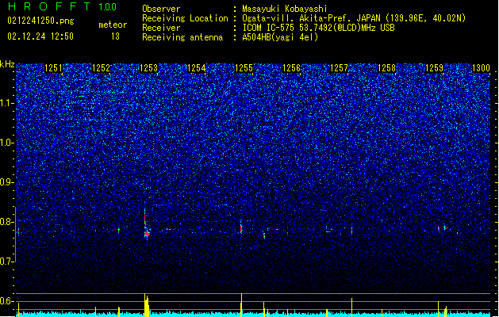The image size is (499, 317).
Task: Click the 1251 time marker
Action: (53, 68)
